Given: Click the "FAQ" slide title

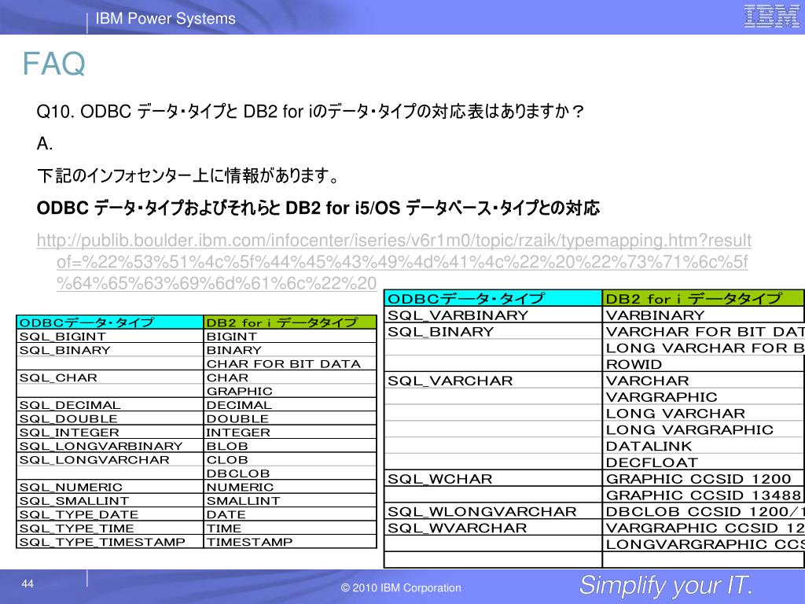Looking at the screenshot, I should click(54, 64).
